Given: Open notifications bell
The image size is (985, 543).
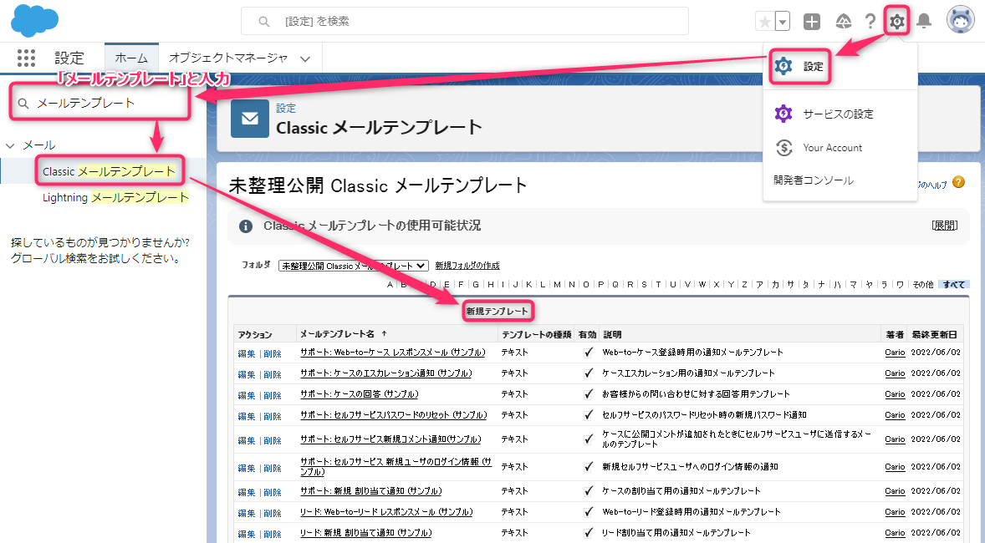Looking at the screenshot, I should pos(923,22).
